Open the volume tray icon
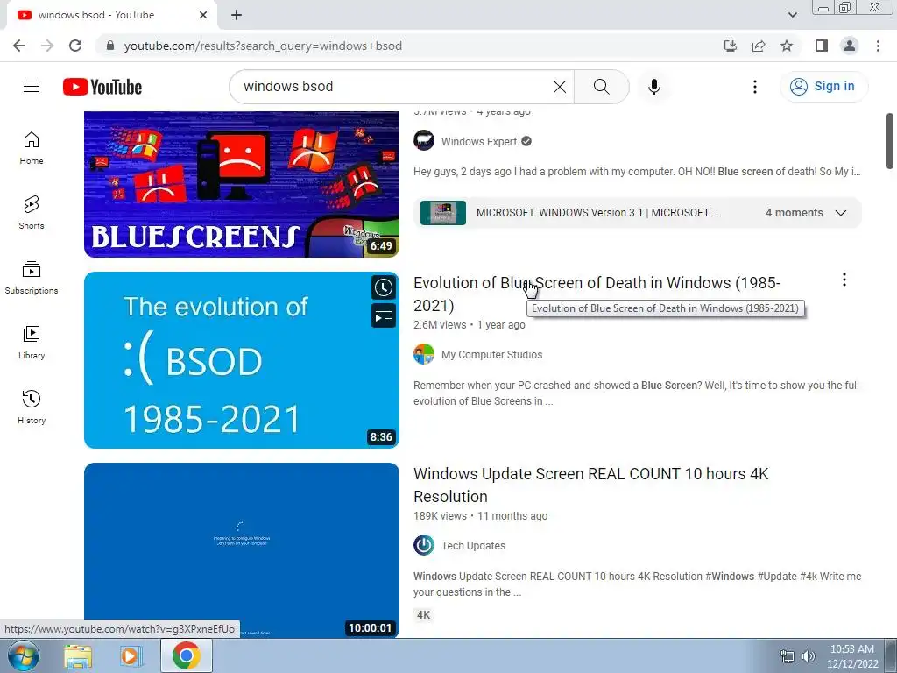The height and width of the screenshot is (673, 897). point(809,656)
